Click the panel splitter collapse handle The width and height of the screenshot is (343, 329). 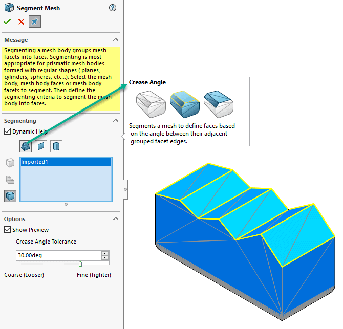125,189
